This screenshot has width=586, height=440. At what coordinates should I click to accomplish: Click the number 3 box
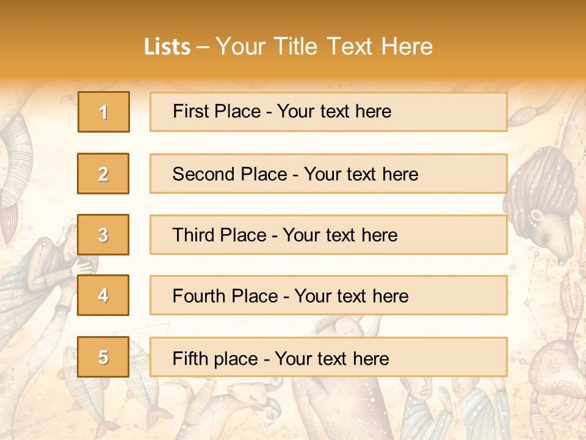coord(103,235)
